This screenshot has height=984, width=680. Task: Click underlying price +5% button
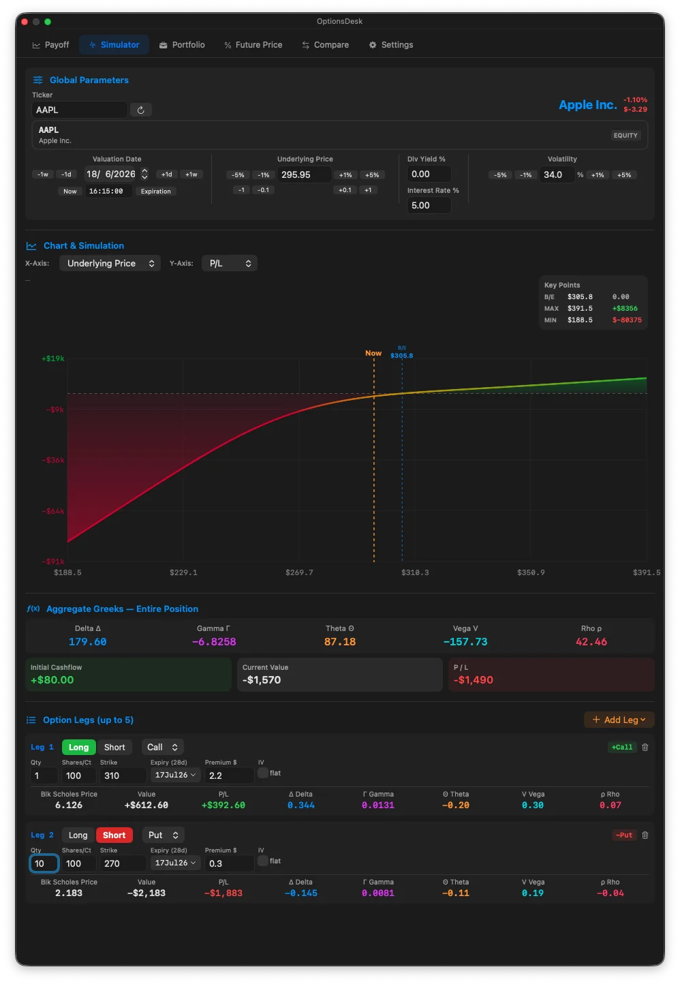(x=372, y=175)
